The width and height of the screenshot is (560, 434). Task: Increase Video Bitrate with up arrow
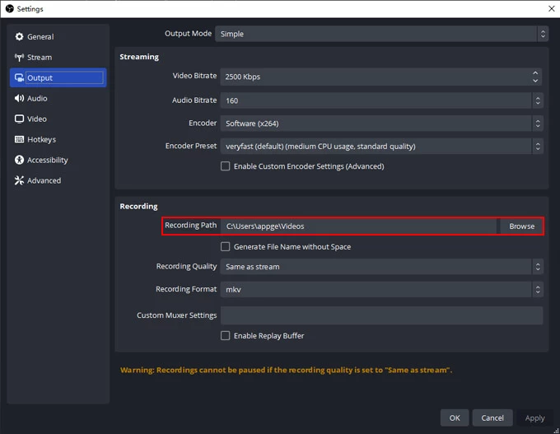coord(535,72)
